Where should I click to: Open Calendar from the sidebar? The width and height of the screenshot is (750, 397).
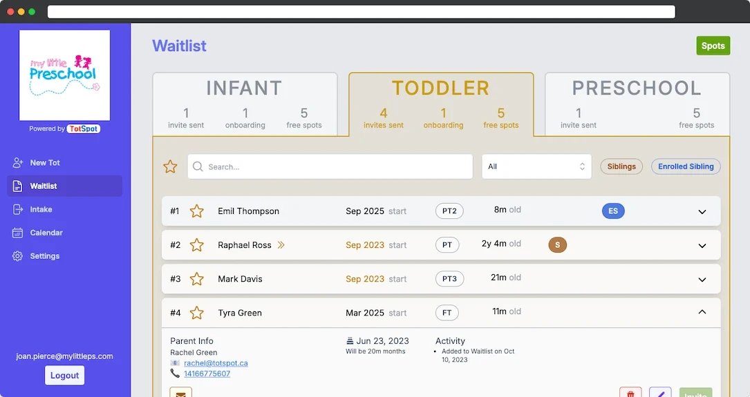[46, 233]
